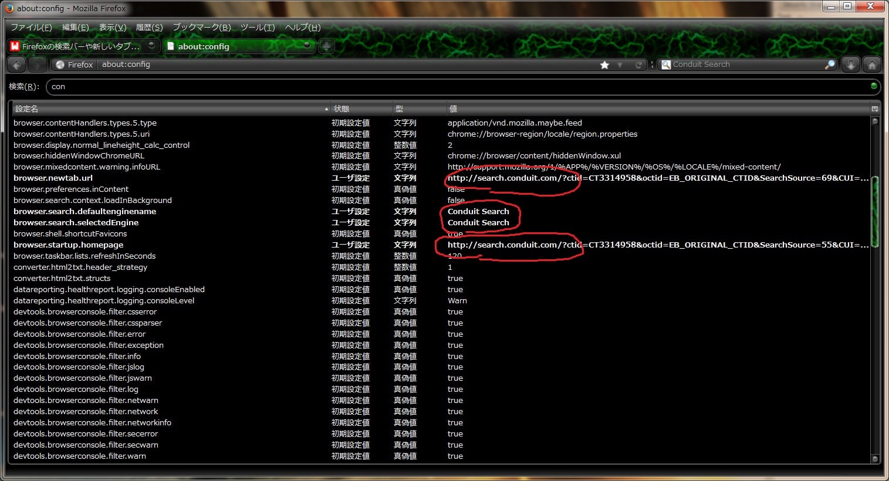889x481 pixels.
Task: Open a new tab with the plus button
Action: tap(327, 46)
